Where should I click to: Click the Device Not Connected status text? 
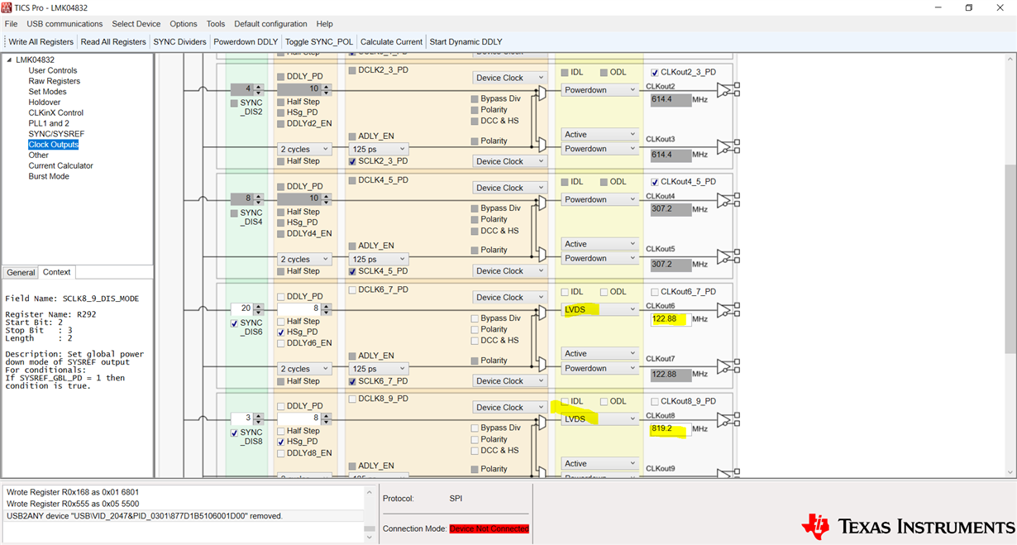[489, 529]
